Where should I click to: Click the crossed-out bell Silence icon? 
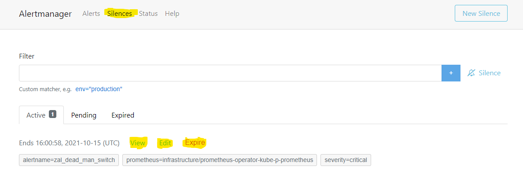tap(471, 73)
